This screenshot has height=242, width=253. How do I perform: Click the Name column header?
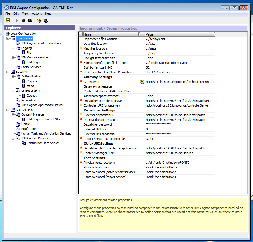111,34
